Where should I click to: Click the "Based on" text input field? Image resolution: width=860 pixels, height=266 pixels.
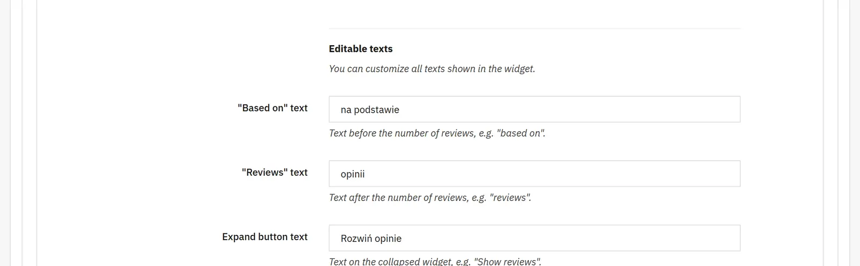(x=534, y=109)
